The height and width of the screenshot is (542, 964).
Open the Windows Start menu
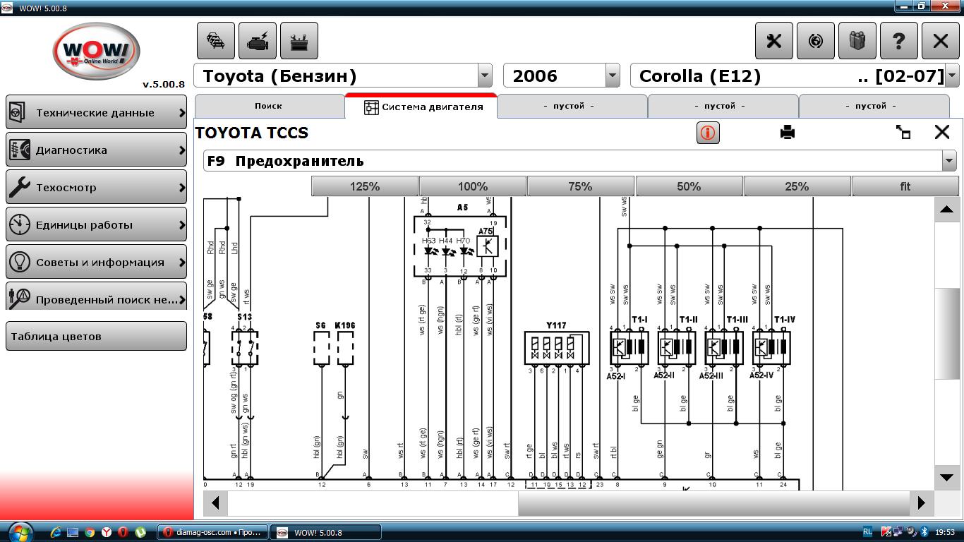[x=20, y=532]
